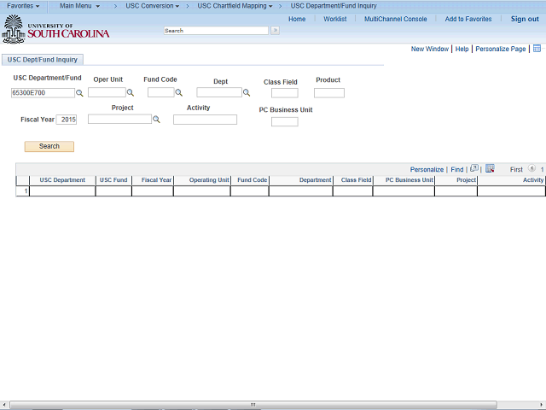This screenshot has width=546, height=410.
Task: Click the USC Department/Fund input field
Action: [x=43, y=93]
